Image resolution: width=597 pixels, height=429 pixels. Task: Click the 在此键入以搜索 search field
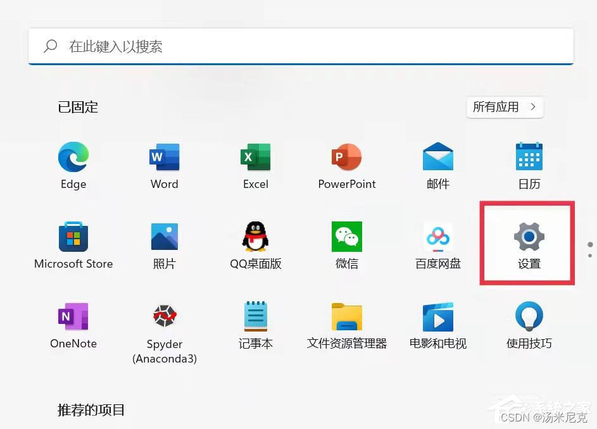coord(301,46)
